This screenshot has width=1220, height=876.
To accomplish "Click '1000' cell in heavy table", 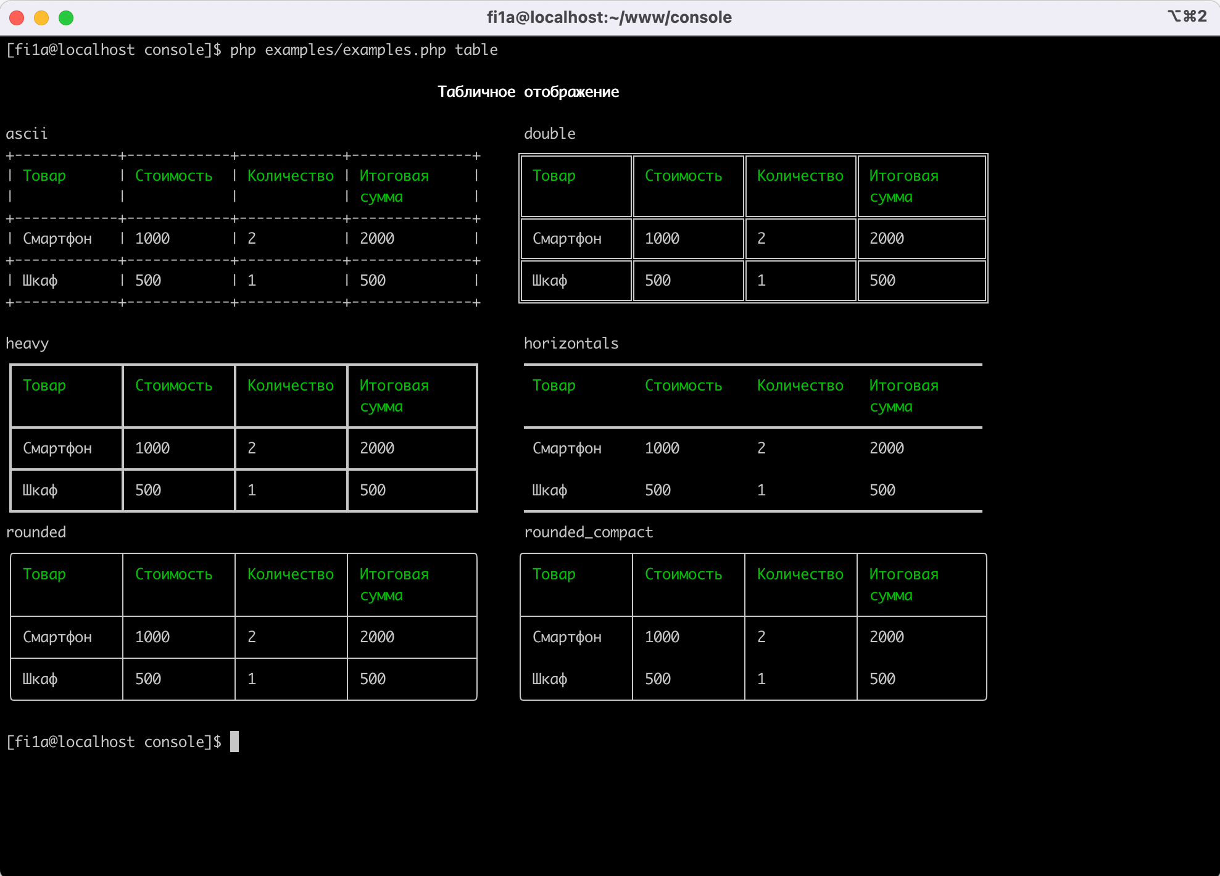I will pyautogui.click(x=152, y=448).
